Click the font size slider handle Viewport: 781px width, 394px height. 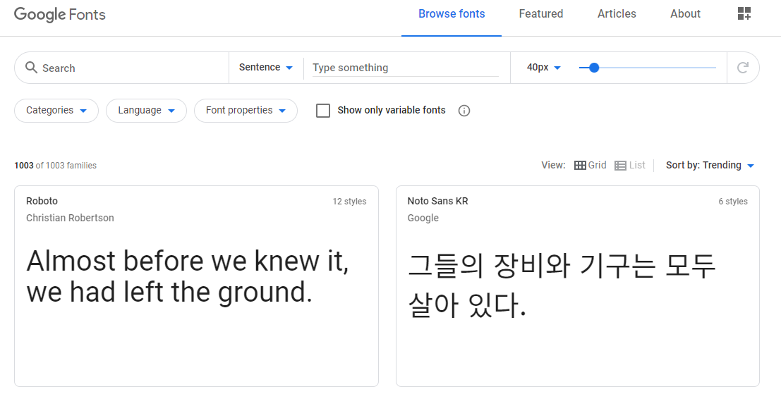point(594,68)
